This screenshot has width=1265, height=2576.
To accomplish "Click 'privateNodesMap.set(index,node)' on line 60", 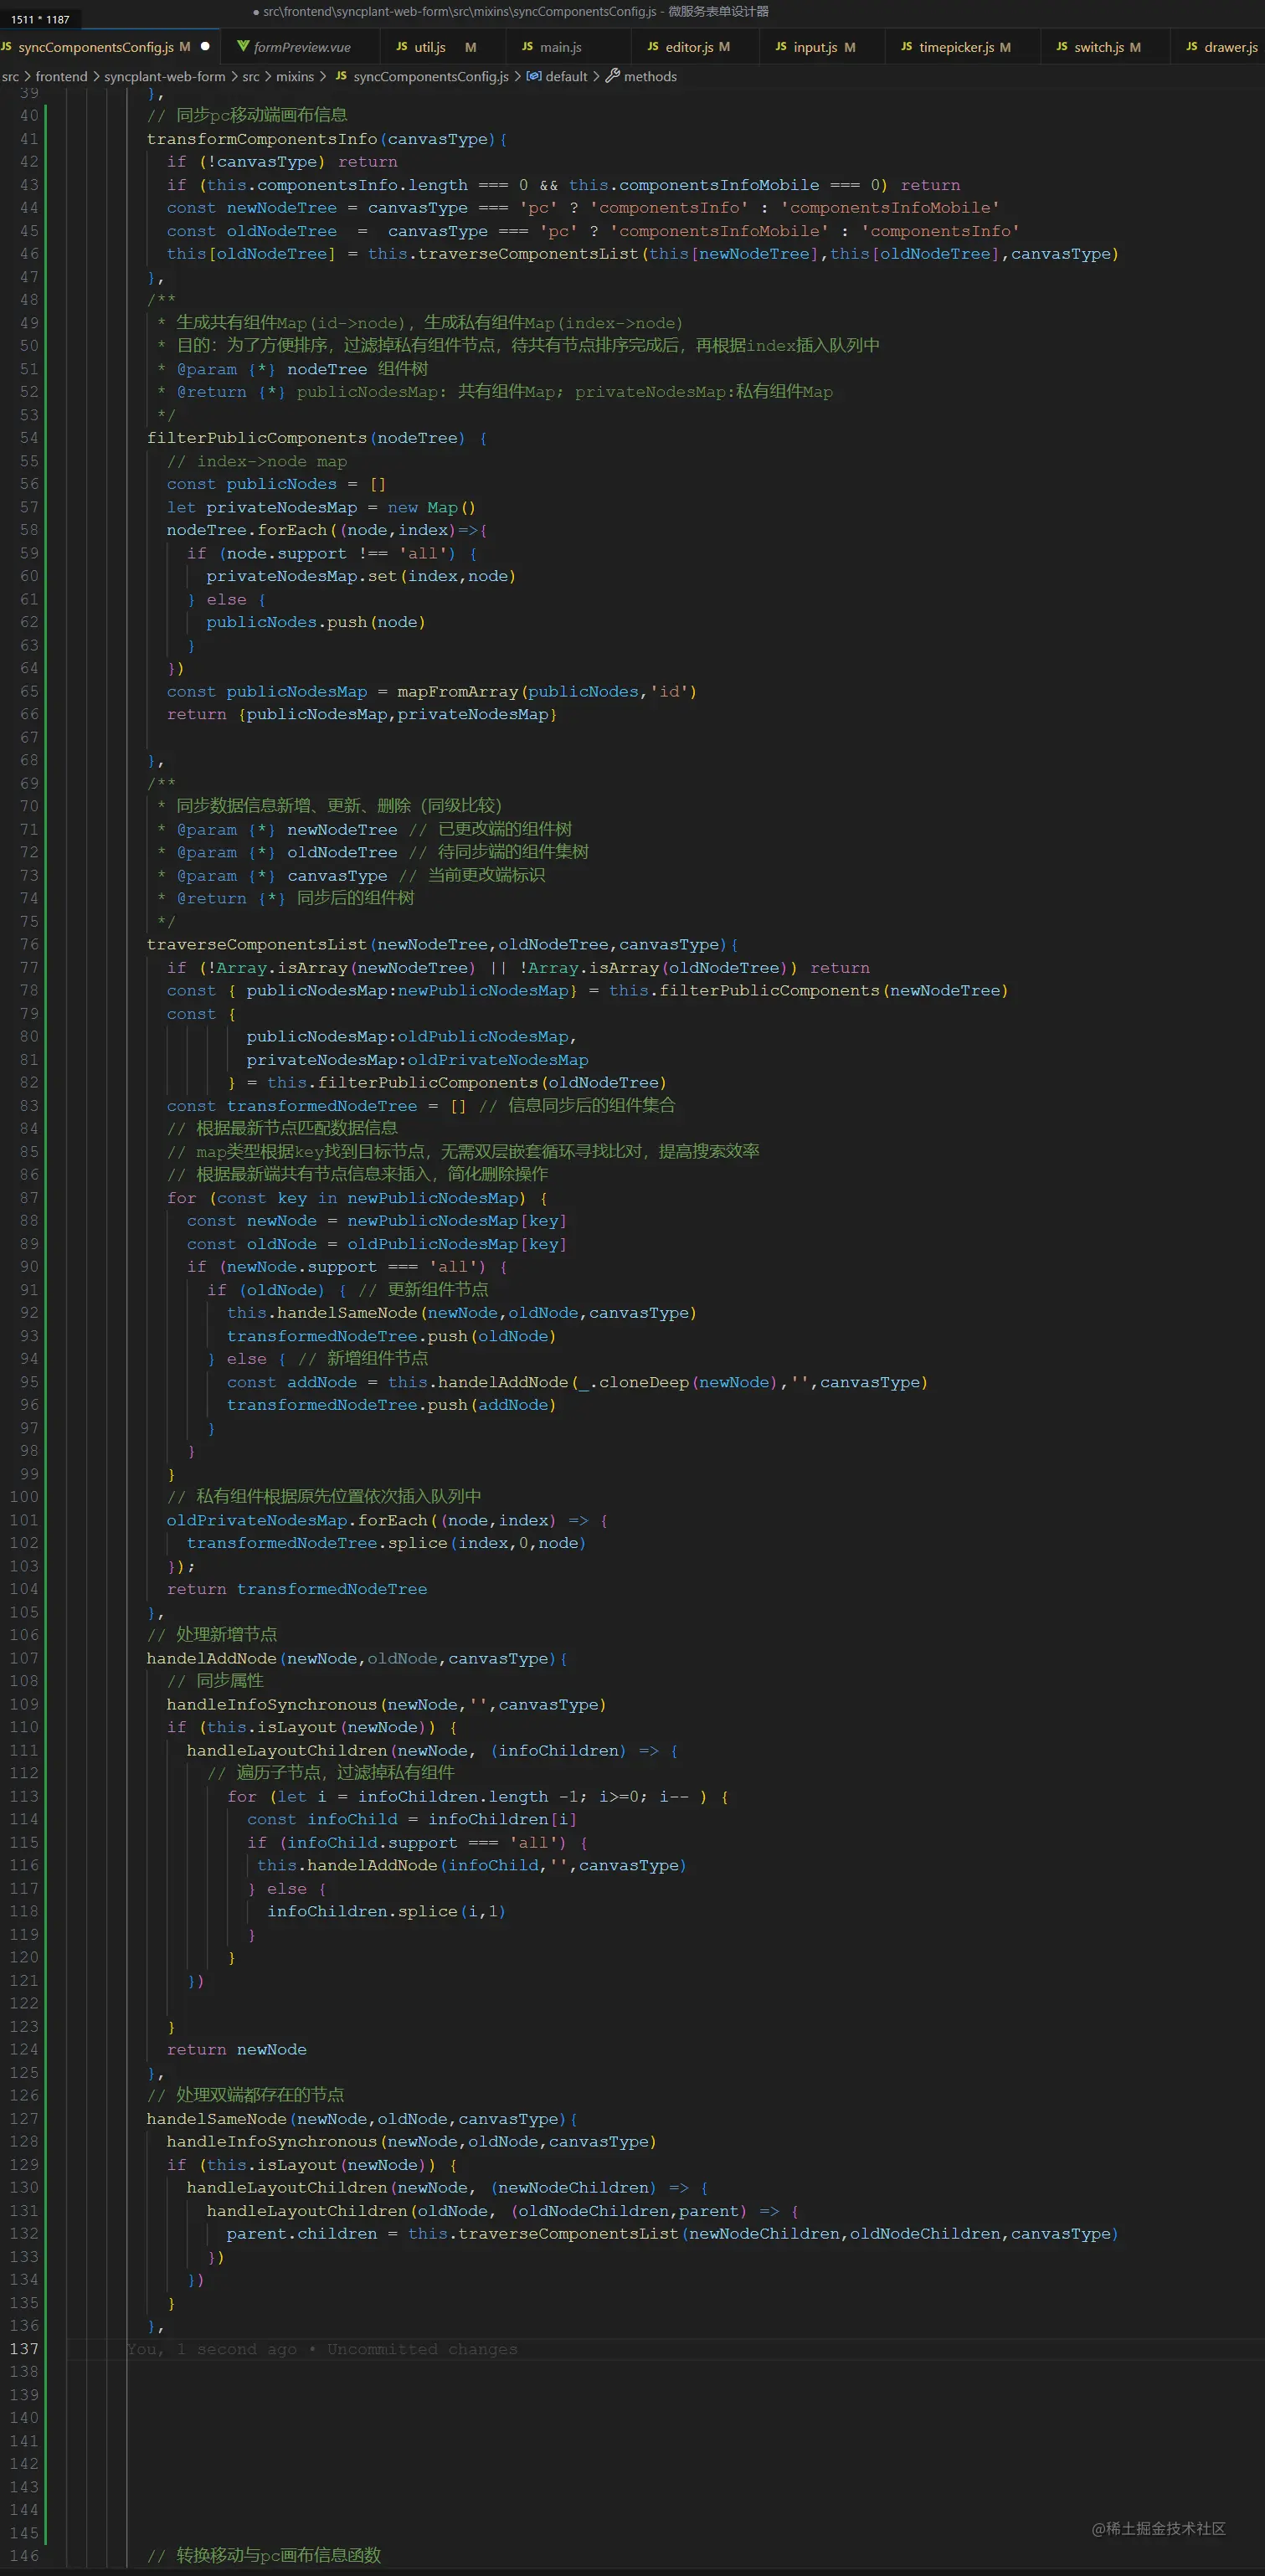I will (361, 576).
